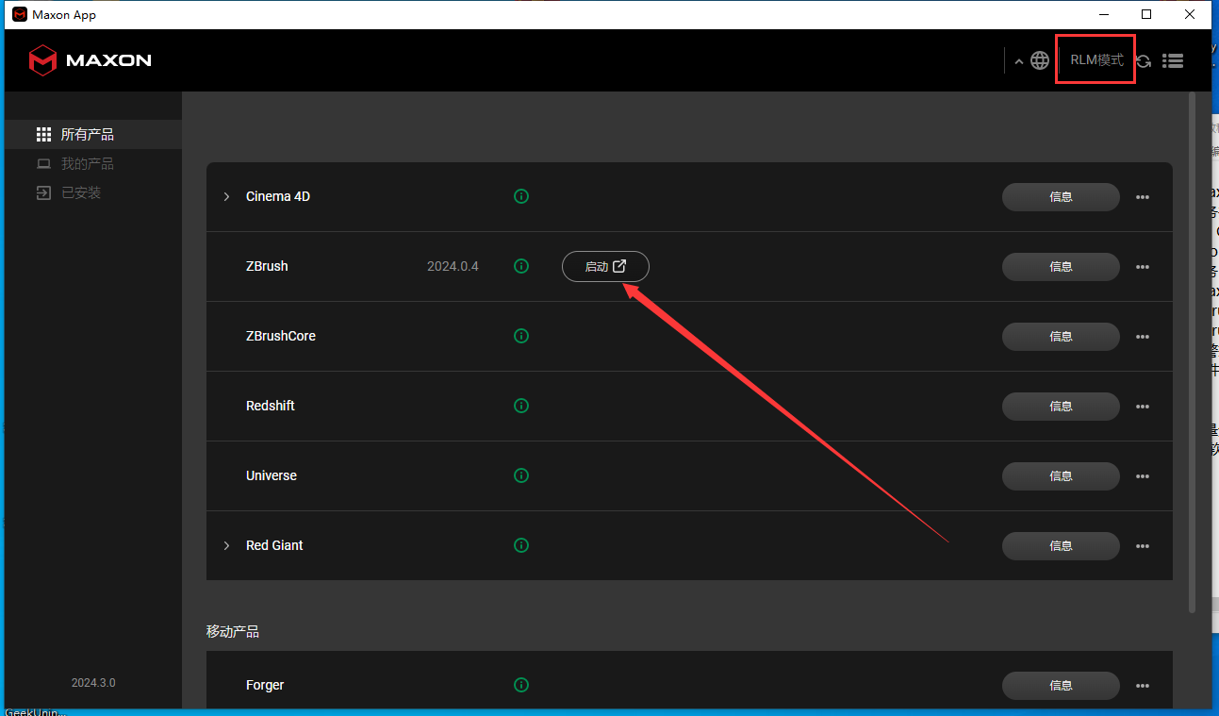
Task: Click info icon for Universe
Action: (x=521, y=475)
